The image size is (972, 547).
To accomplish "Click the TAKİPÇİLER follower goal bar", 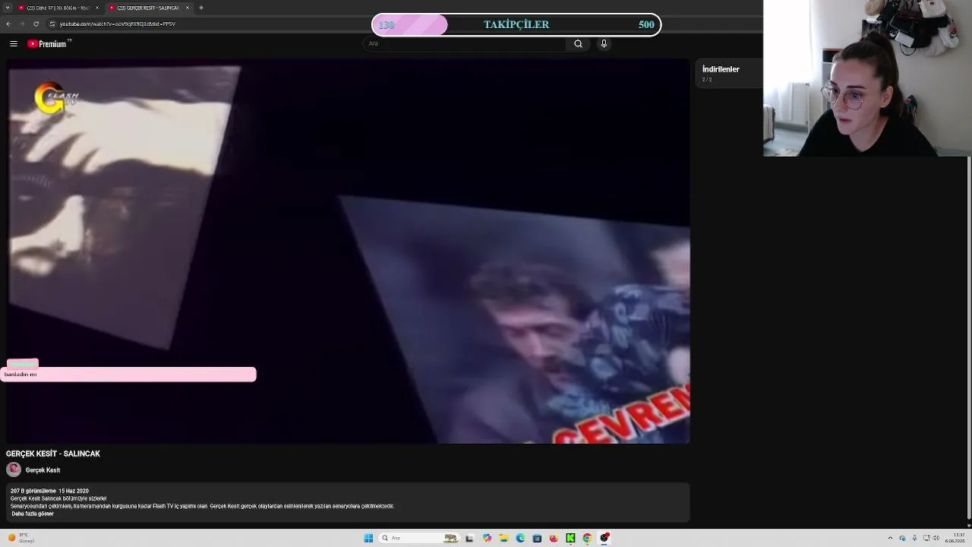I will point(516,25).
